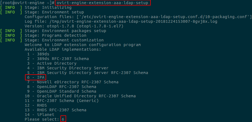This screenshot has width=252, height=122.
Task: Click option '7 - Novell eDirectory RFC-2307 Schema'
Action: pos(73,82)
